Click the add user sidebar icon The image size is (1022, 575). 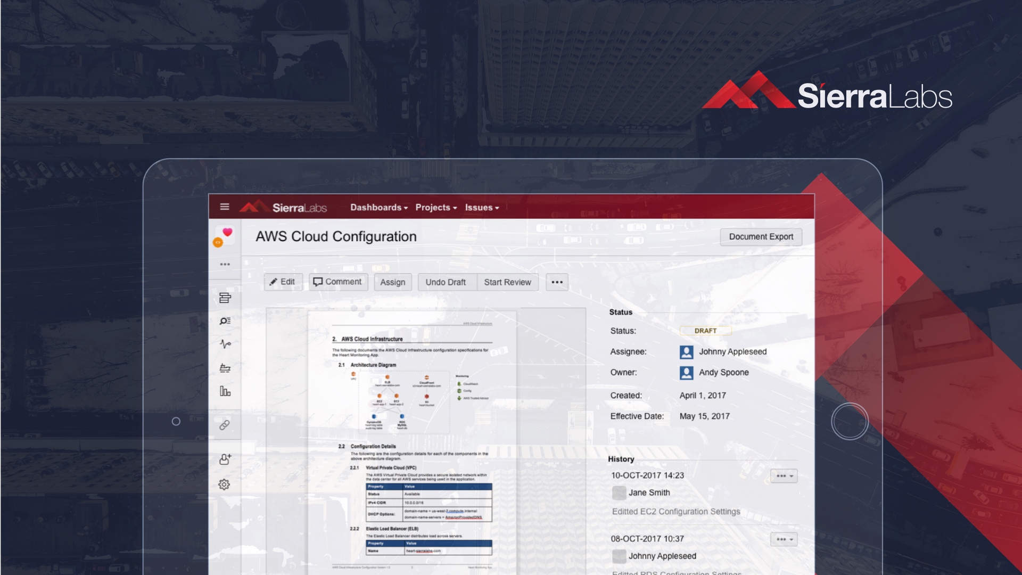pyautogui.click(x=225, y=459)
